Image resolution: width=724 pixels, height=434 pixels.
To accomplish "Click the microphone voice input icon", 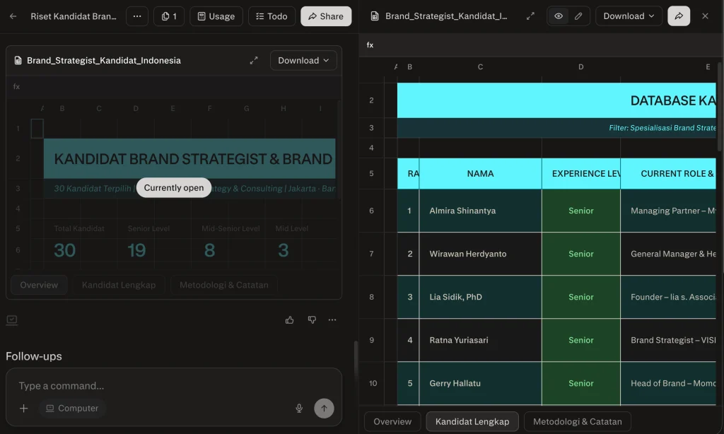I will click(299, 408).
